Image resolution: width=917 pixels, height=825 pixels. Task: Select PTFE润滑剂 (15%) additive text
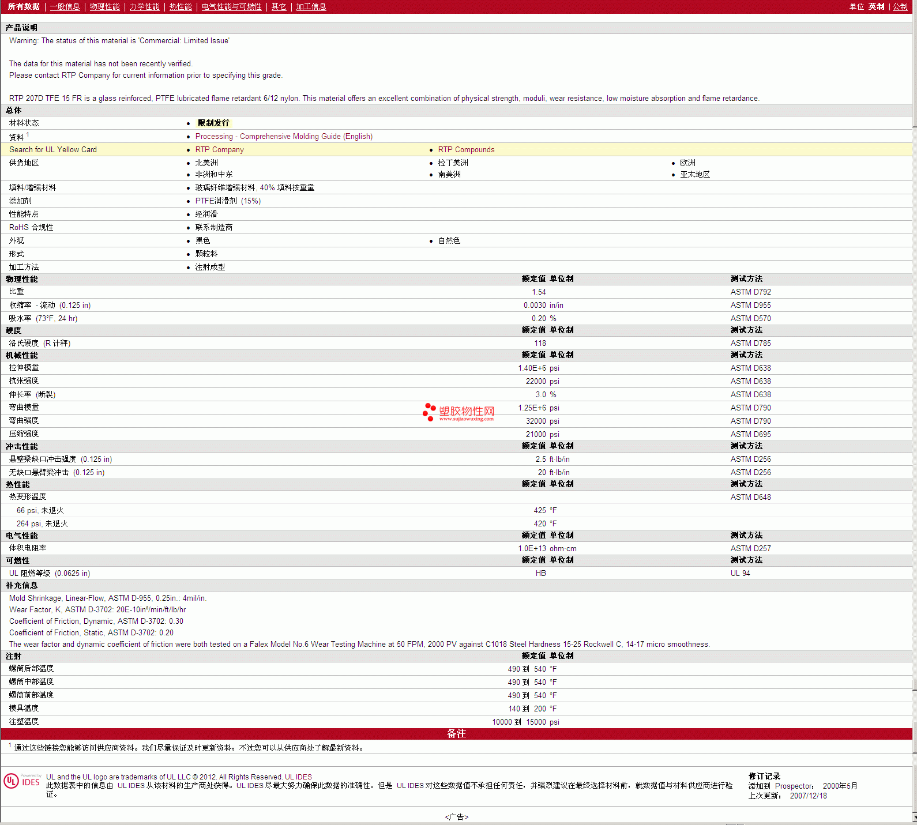click(228, 201)
